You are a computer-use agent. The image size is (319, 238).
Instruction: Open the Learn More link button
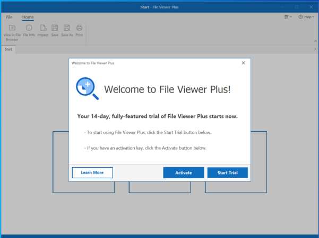(x=92, y=173)
